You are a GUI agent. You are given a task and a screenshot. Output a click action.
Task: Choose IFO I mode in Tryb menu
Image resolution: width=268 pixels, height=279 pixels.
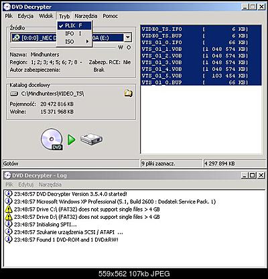click(74, 33)
